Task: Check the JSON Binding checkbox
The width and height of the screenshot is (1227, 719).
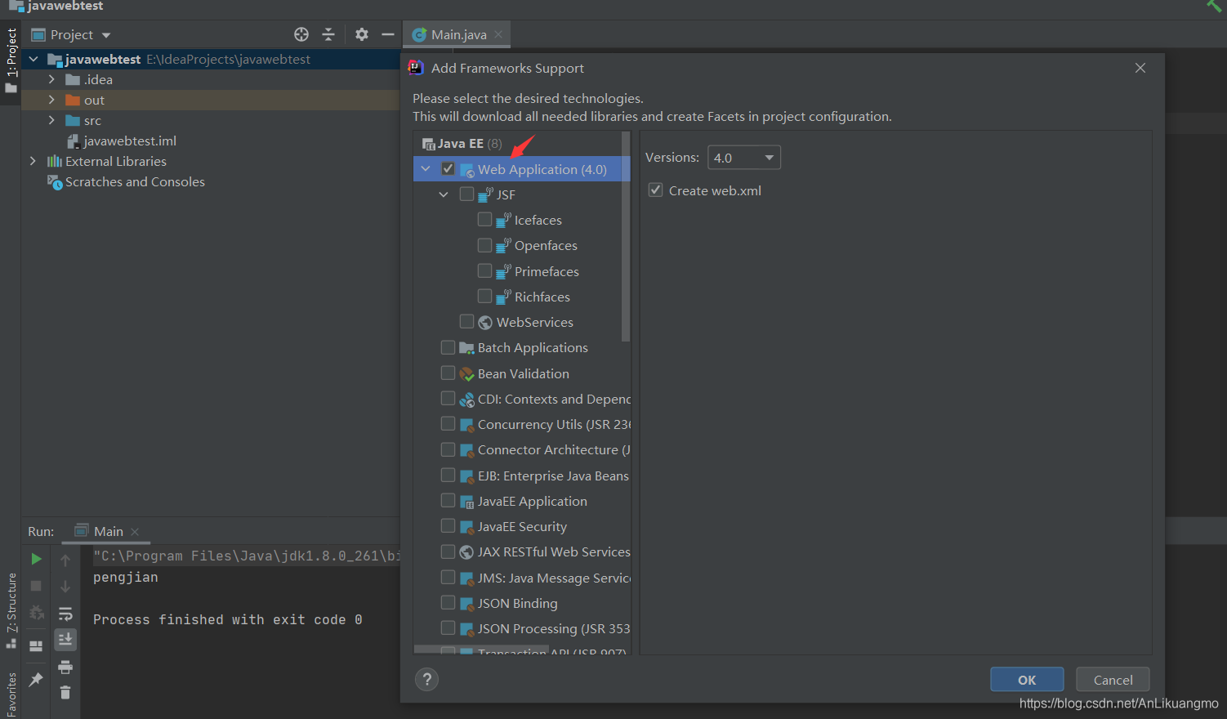Action: (448, 602)
